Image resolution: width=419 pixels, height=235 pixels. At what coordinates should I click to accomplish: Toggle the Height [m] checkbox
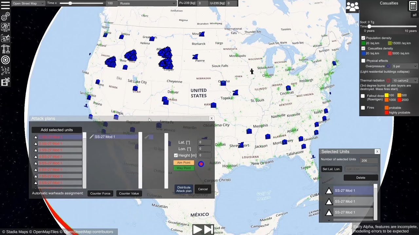click(176, 155)
